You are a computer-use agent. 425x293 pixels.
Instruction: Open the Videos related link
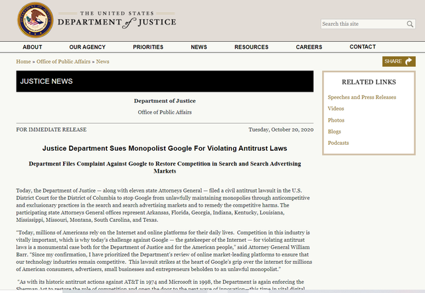tap(336, 108)
